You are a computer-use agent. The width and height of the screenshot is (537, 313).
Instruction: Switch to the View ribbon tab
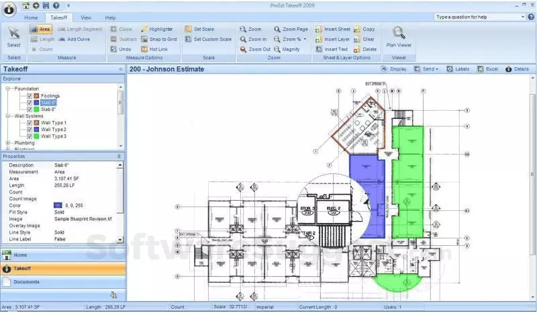tap(86, 17)
